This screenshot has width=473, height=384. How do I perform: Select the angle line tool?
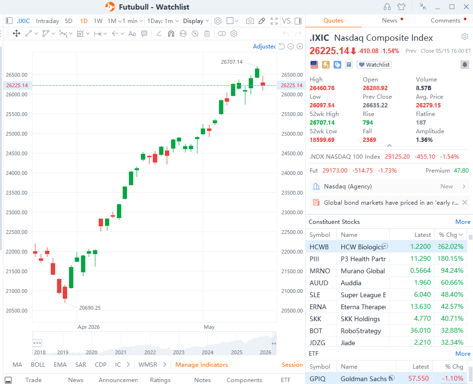click(159, 34)
